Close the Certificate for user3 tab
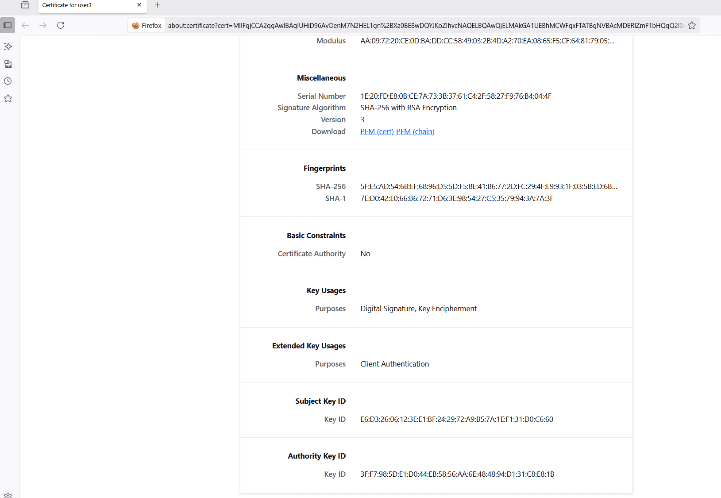 139,5
